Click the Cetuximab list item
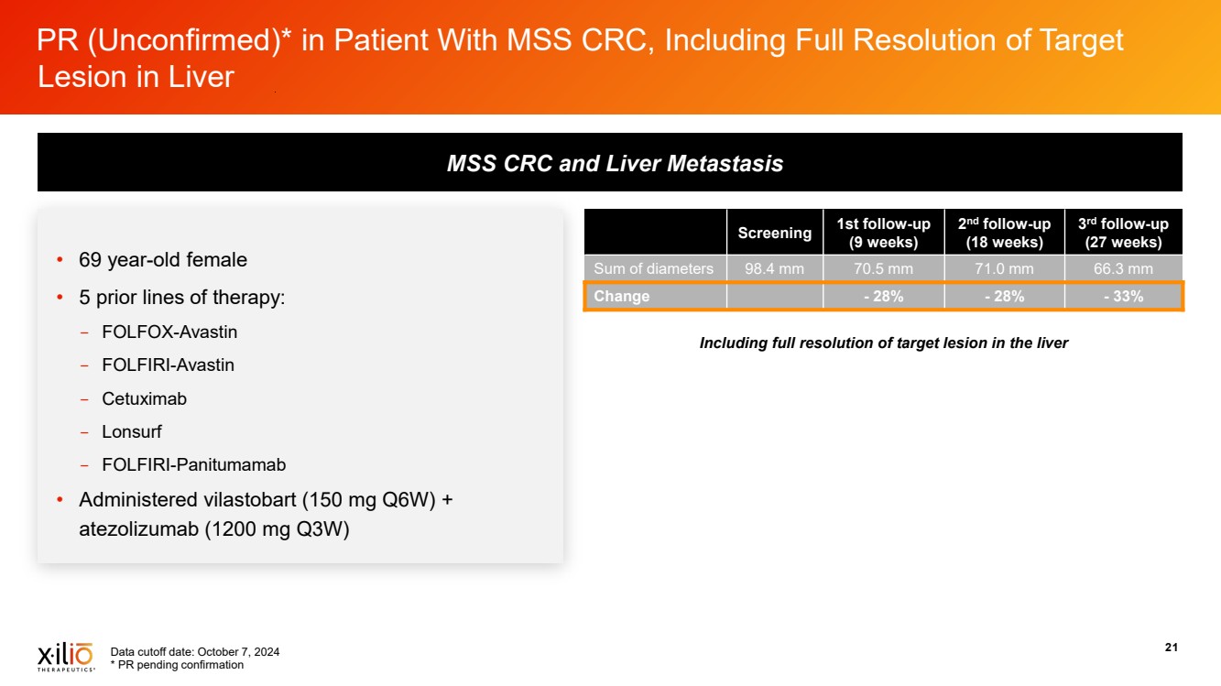 point(144,398)
